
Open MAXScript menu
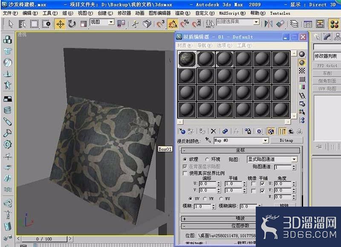pyautogui.click(x=232, y=13)
